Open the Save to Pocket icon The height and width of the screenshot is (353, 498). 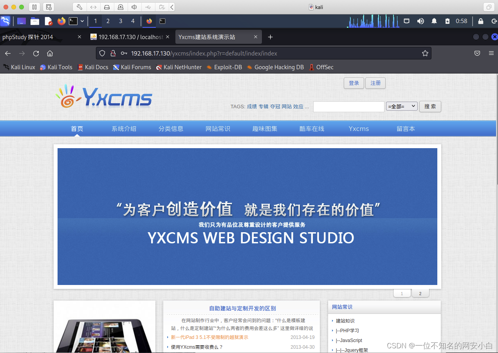tap(477, 53)
